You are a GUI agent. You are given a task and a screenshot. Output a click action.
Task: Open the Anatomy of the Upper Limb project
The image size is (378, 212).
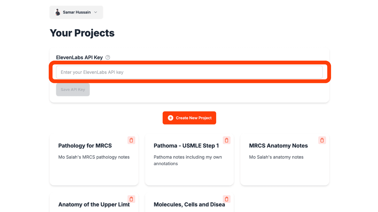(x=94, y=205)
